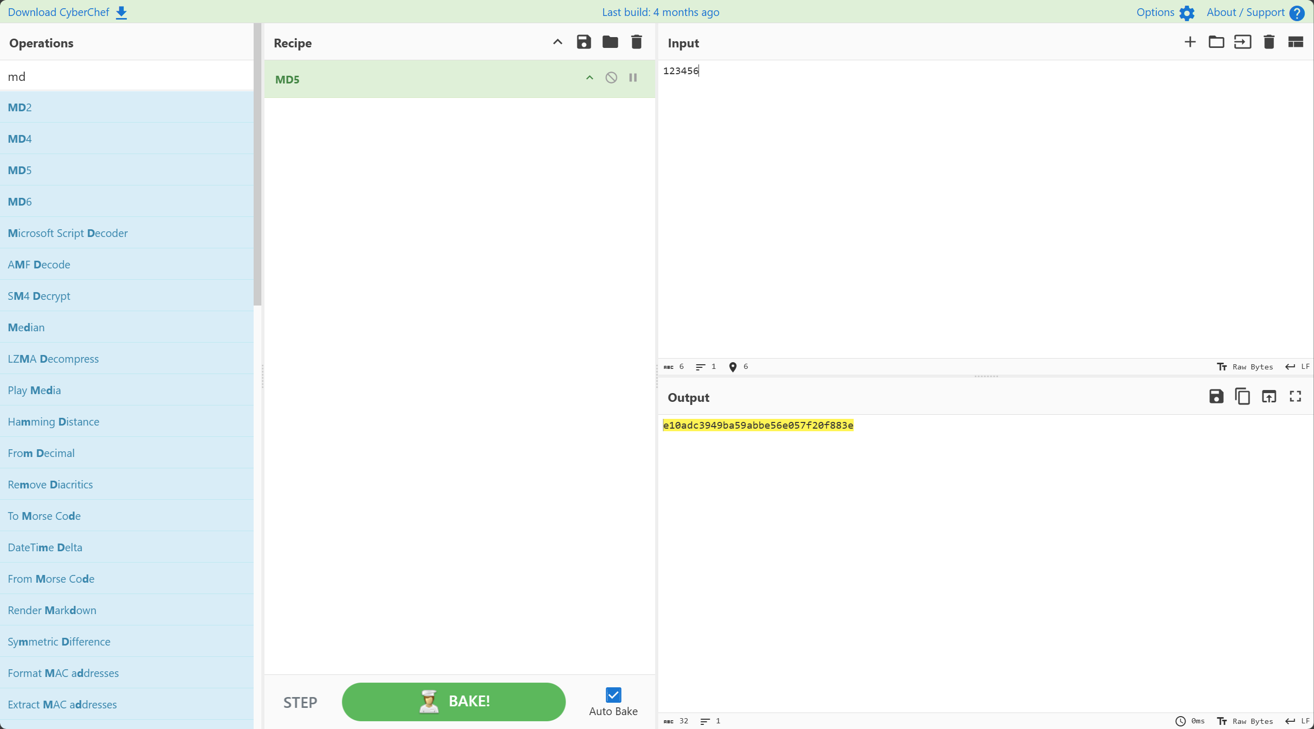Choose Format MAC addresses operation
Viewport: 1314px width, 729px height.
127,673
